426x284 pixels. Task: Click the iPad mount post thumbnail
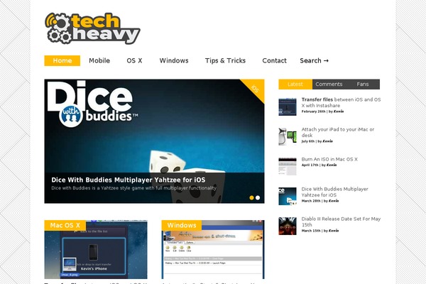pos(288,137)
